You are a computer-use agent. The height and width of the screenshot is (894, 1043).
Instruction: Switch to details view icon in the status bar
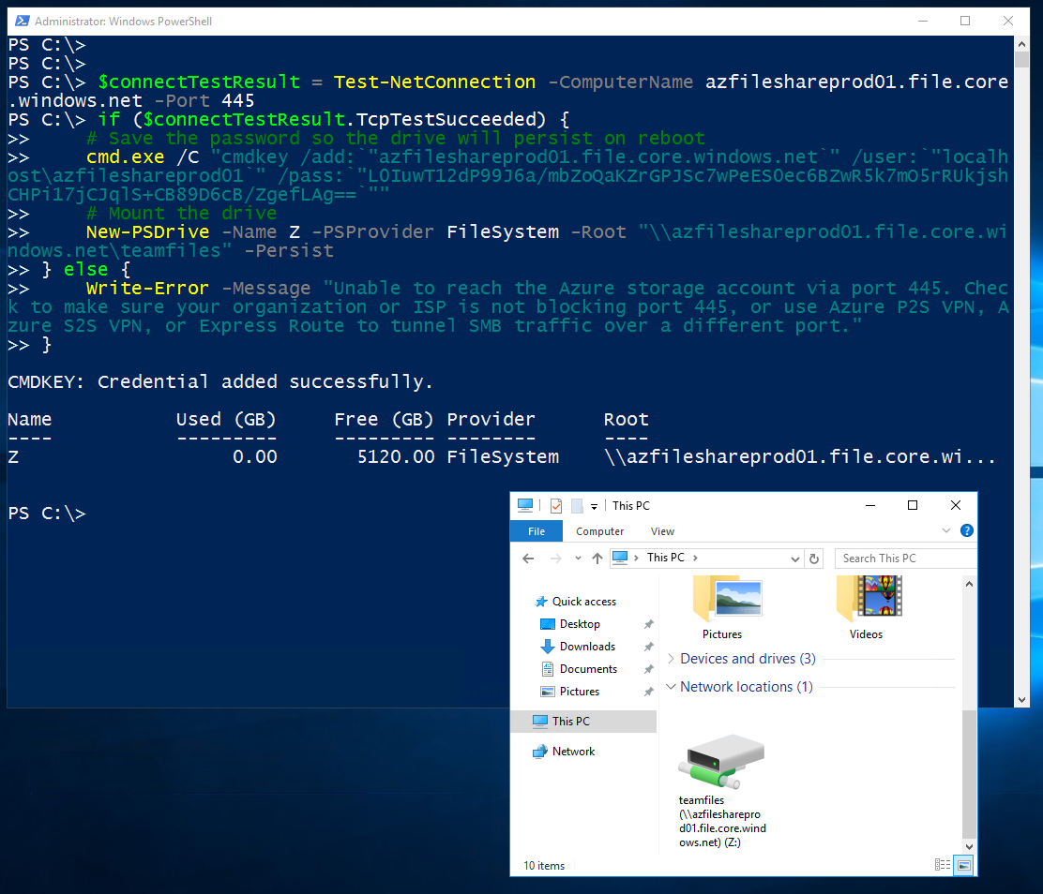coord(943,865)
